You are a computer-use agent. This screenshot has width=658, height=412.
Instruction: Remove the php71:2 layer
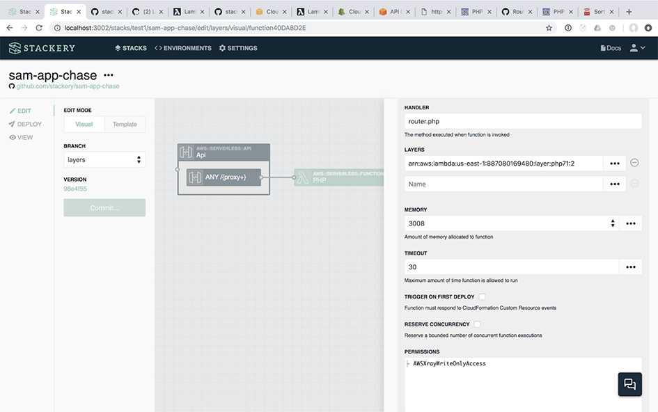coord(634,163)
